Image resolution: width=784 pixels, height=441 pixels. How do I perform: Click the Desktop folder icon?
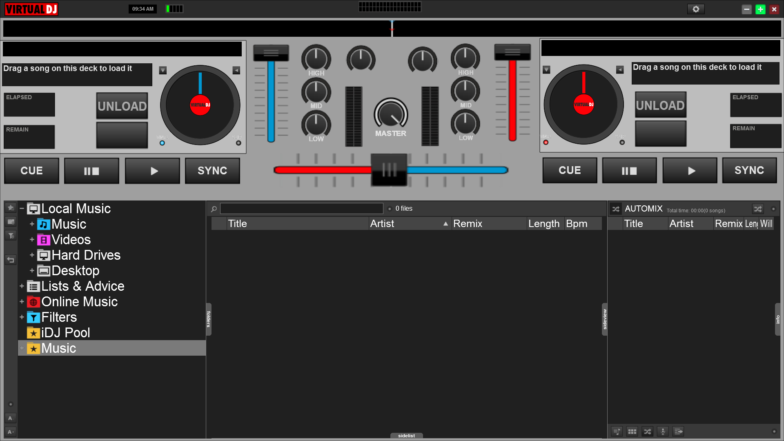click(44, 271)
